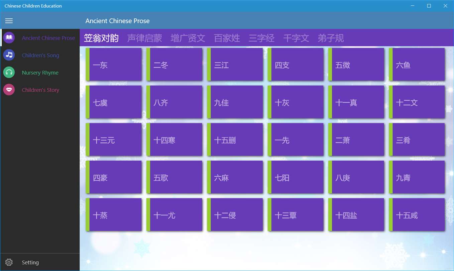Screen dimensions: 454x271
Task: Open the 三江 chapter tile
Action: (235, 64)
